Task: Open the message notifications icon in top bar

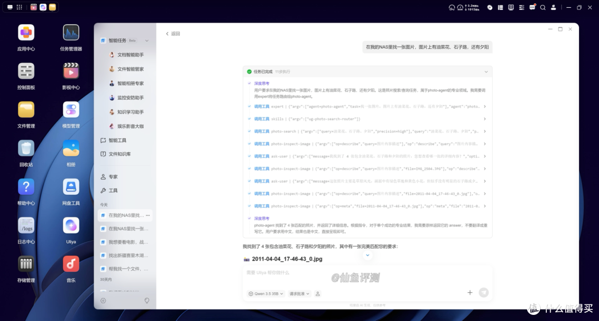Action: [x=532, y=7]
